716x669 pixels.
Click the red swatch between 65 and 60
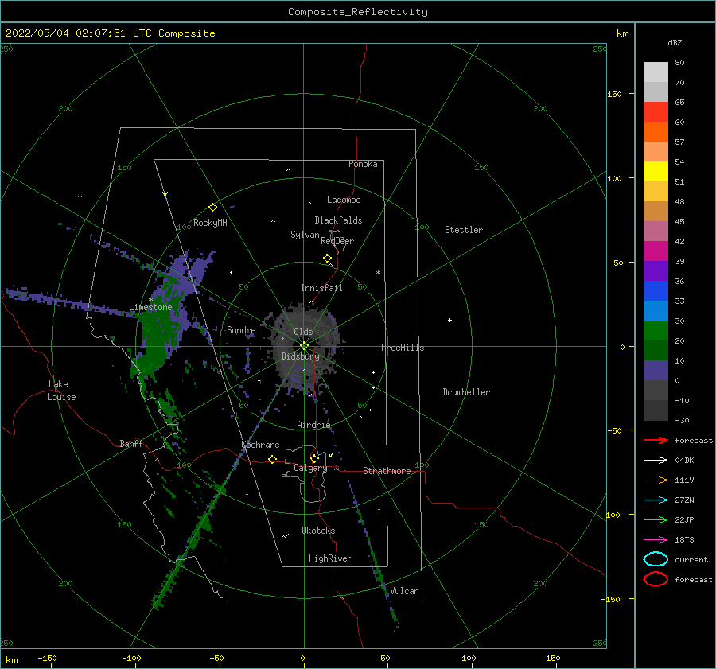click(656, 112)
